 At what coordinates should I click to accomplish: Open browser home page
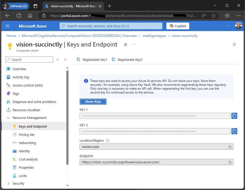click(x=30, y=16)
